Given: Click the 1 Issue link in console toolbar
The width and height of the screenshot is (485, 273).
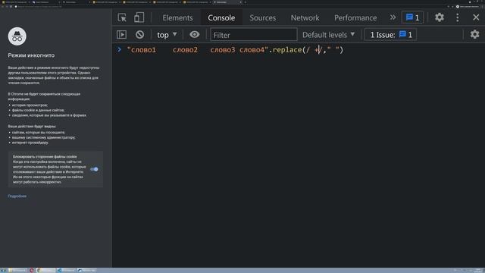Looking at the screenshot, I should tap(391, 35).
